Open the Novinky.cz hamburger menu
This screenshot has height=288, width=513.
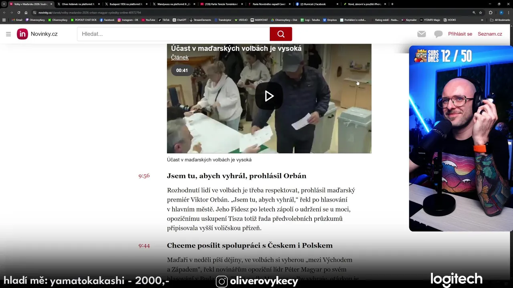pos(8,34)
